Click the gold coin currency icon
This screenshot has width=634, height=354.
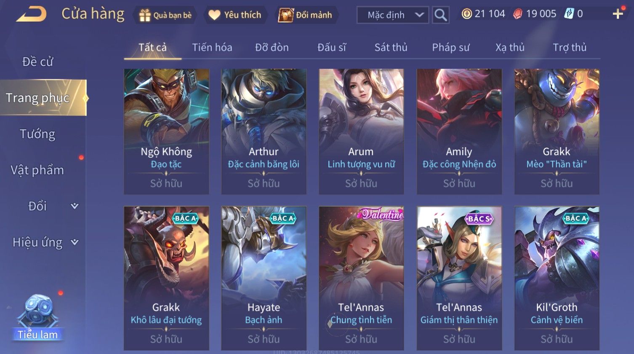pyautogui.click(x=466, y=14)
